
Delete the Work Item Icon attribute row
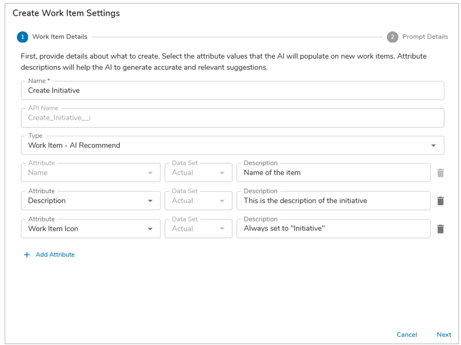click(x=440, y=229)
